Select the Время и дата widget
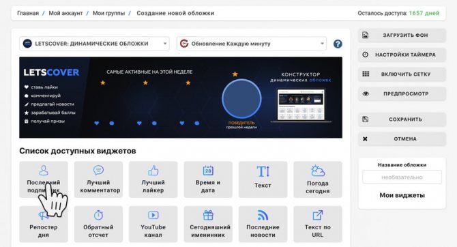Viewport: 457px width, 247px height. [x=208, y=179]
